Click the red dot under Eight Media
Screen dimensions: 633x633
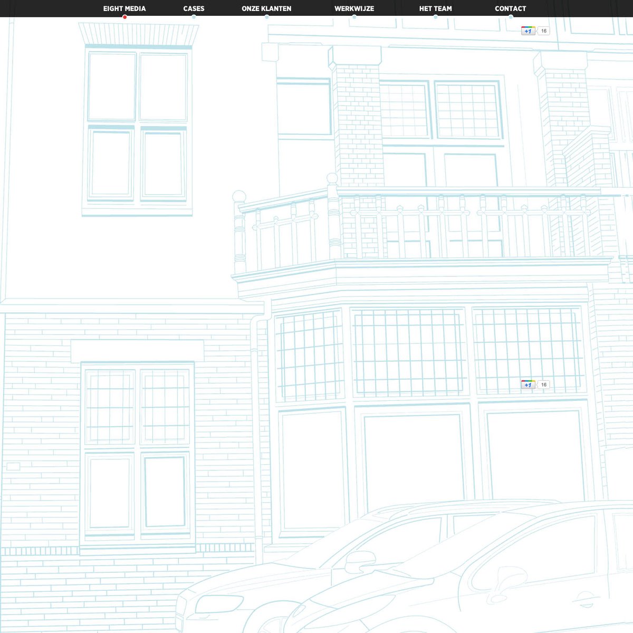(124, 17)
